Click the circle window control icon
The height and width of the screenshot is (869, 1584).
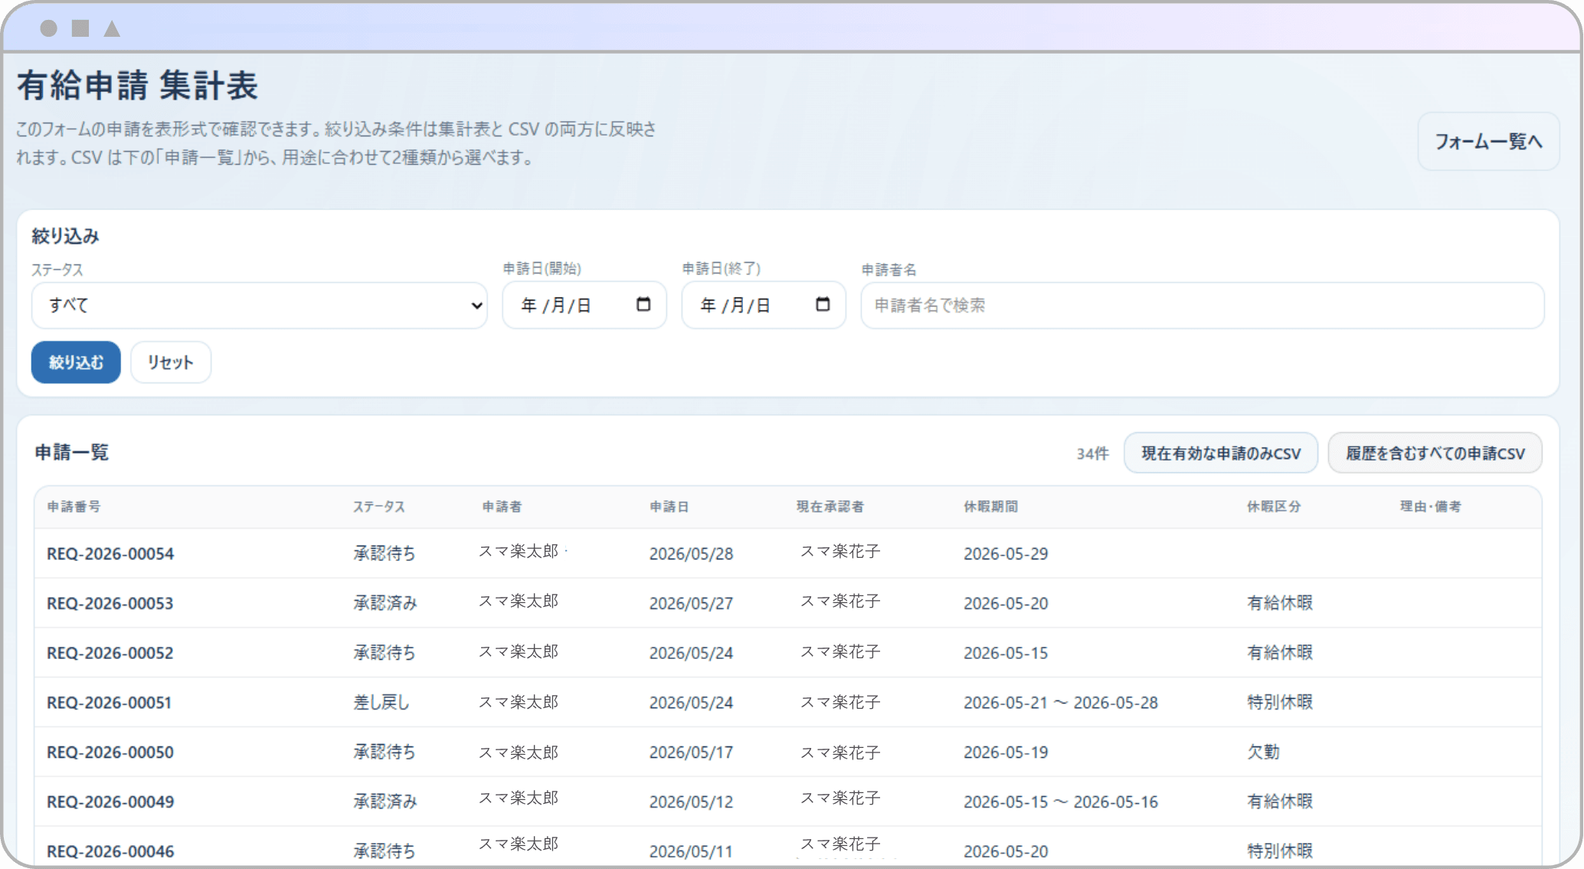click(x=48, y=28)
